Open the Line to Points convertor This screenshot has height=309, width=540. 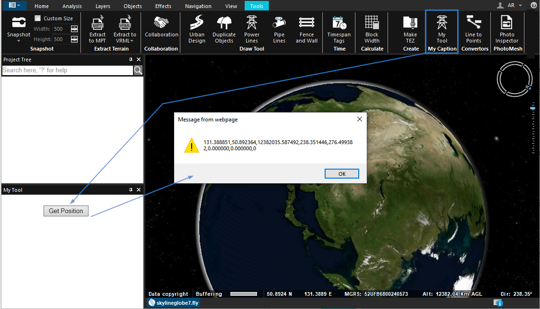(474, 29)
